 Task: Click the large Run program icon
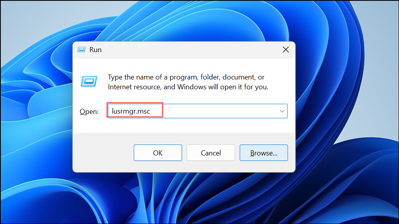point(89,81)
